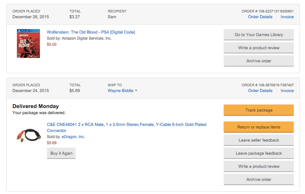305x194 pixels.
Task: Open Wolfenstein: The Old Blood product link
Action: coord(91,32)
